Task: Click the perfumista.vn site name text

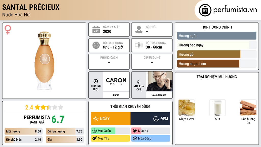Action: (x=235, y=10)
